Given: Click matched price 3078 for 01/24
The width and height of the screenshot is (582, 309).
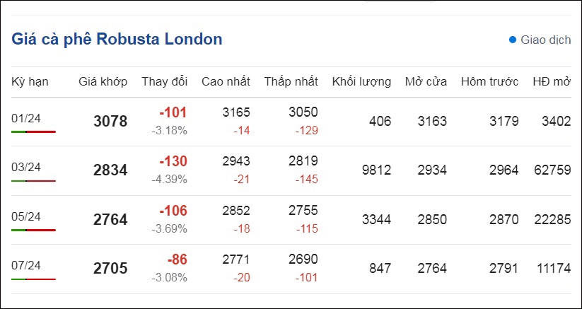Looking at the screenshot, I should click(110, 122).
